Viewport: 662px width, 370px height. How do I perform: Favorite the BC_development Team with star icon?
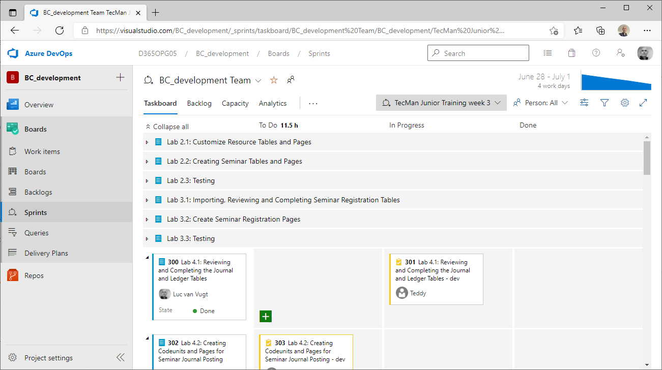point(274,80)
